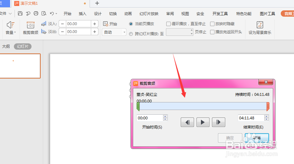294x164 pixels.
Task: Increase 淡入 fade-in value with plus
Action: (95, 24)
